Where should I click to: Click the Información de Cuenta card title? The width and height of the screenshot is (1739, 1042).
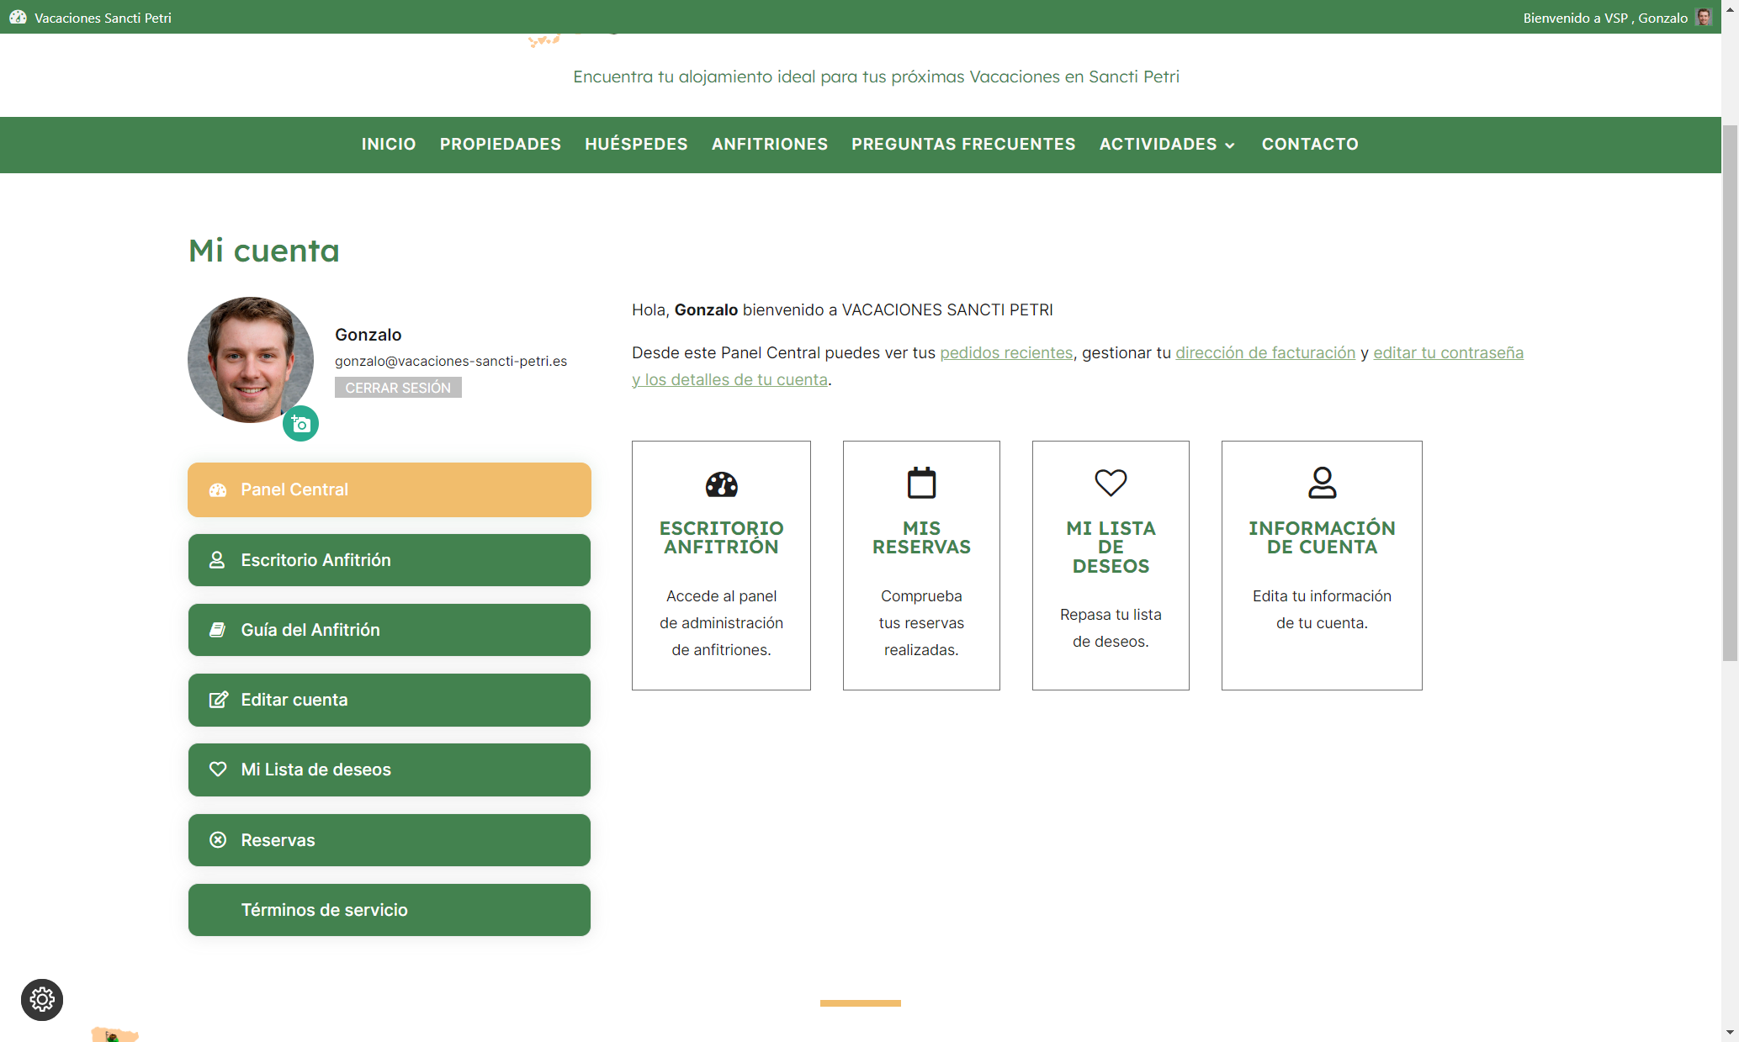tap(1322, 537)
